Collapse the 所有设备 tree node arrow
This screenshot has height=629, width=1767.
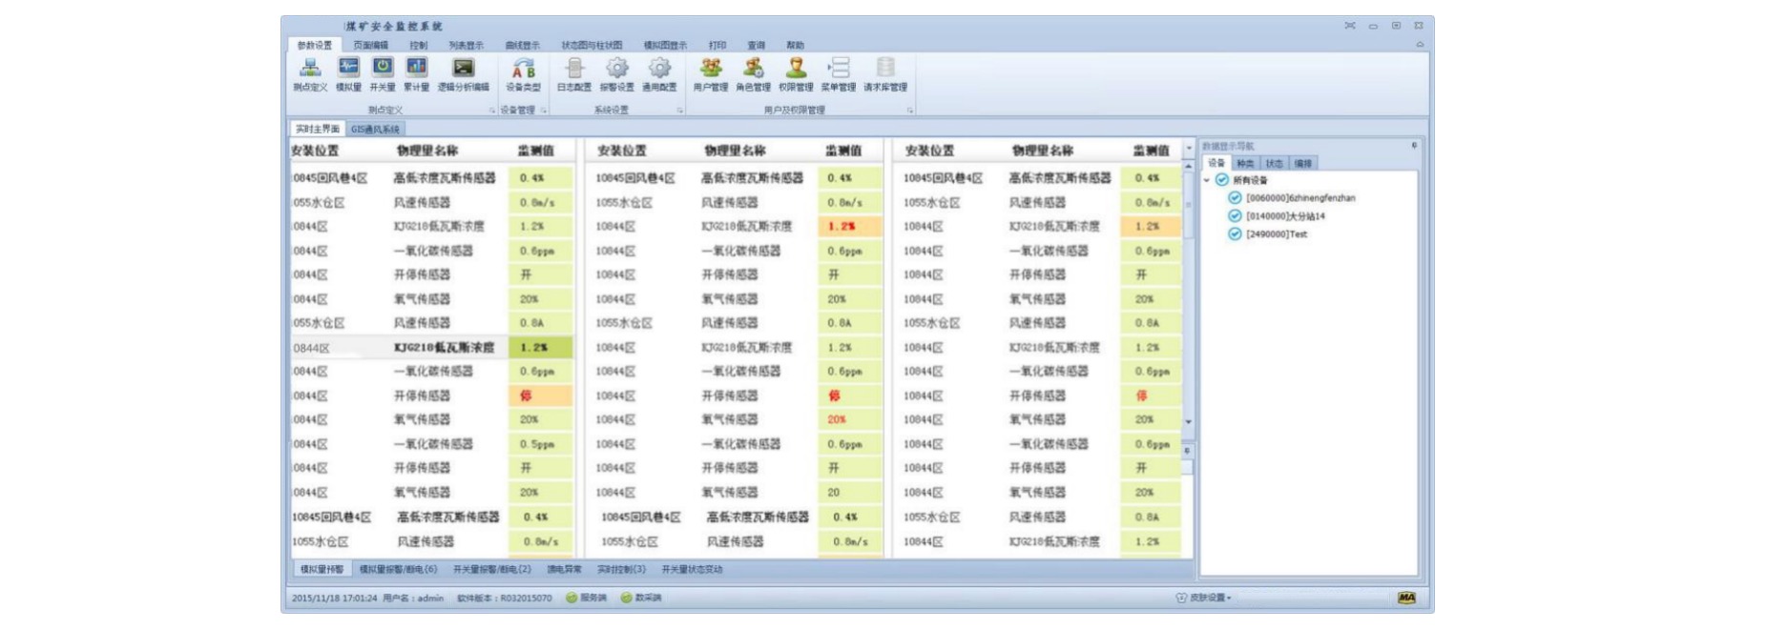(x=1207, y=180)
